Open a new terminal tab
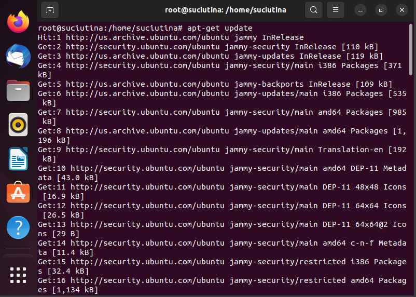The width and height of the screenshot is (416, 297). click(50, 10)
